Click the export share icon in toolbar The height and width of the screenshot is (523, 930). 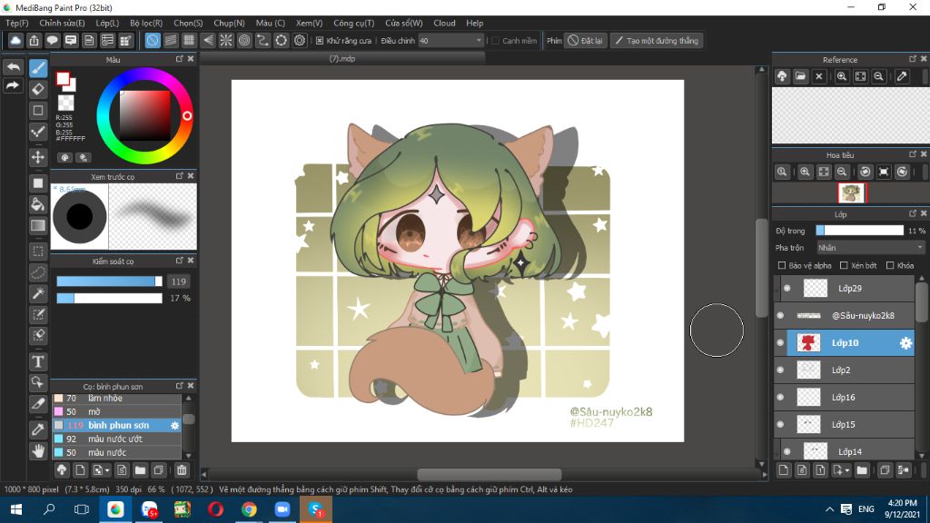(34, 40)
